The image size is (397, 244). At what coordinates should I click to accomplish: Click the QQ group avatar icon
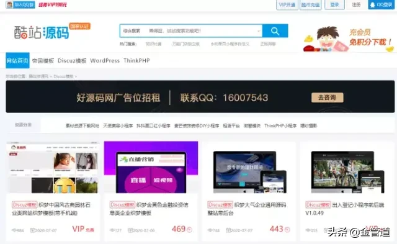9,4
